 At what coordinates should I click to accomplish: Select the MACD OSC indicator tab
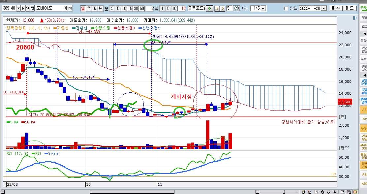coord(363,146)
